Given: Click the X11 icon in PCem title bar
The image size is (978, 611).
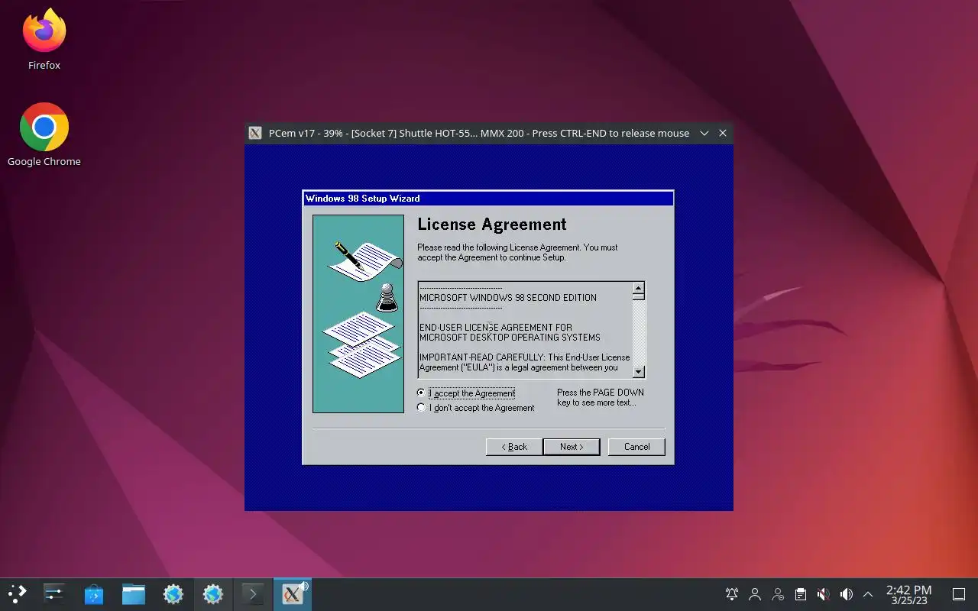Looking at the screenshot, I should pos(256,133).
